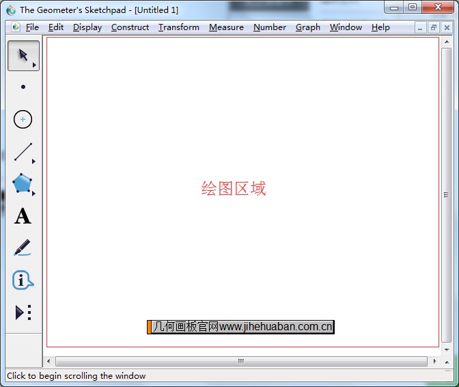Select the Polygon tool
Screen dimensions: 459x387
(x=23, y=183)
